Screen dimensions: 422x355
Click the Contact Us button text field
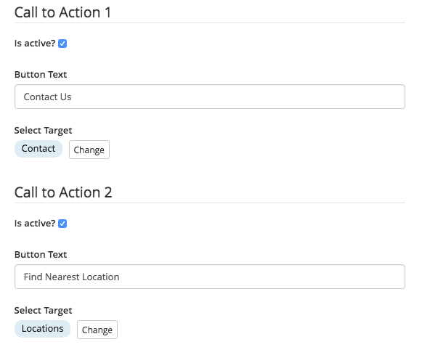pyautogui.click(x=210, y=97)
